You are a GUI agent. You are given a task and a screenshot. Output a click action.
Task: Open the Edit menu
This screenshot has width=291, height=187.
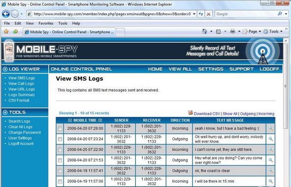tap(18, 24)
